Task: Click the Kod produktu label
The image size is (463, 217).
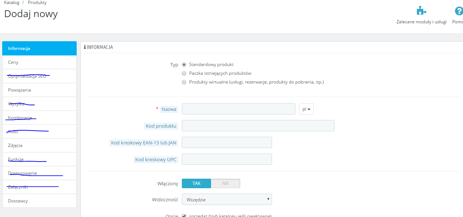Action: coord(161,126)
